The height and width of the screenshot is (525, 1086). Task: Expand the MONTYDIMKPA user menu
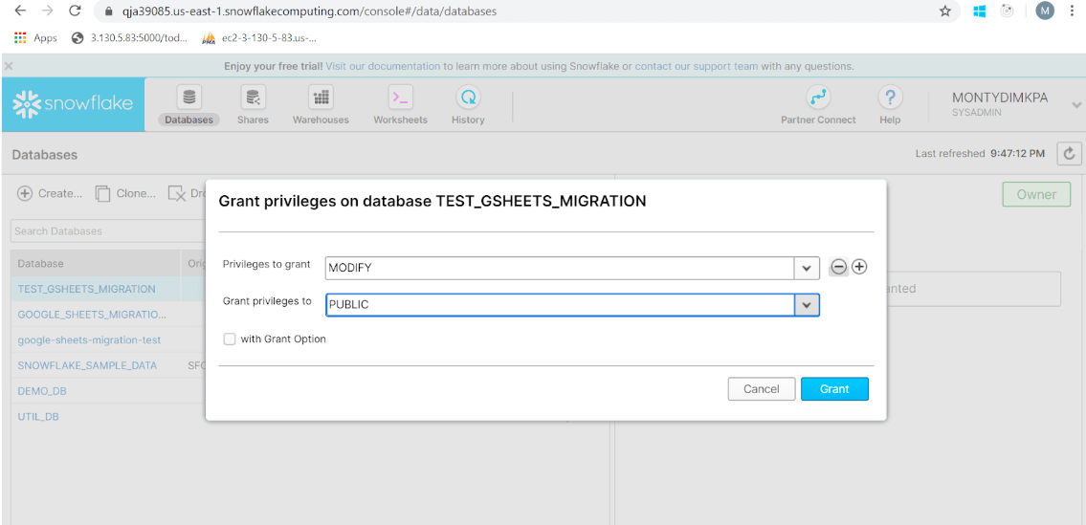[x=1076, y=104]
